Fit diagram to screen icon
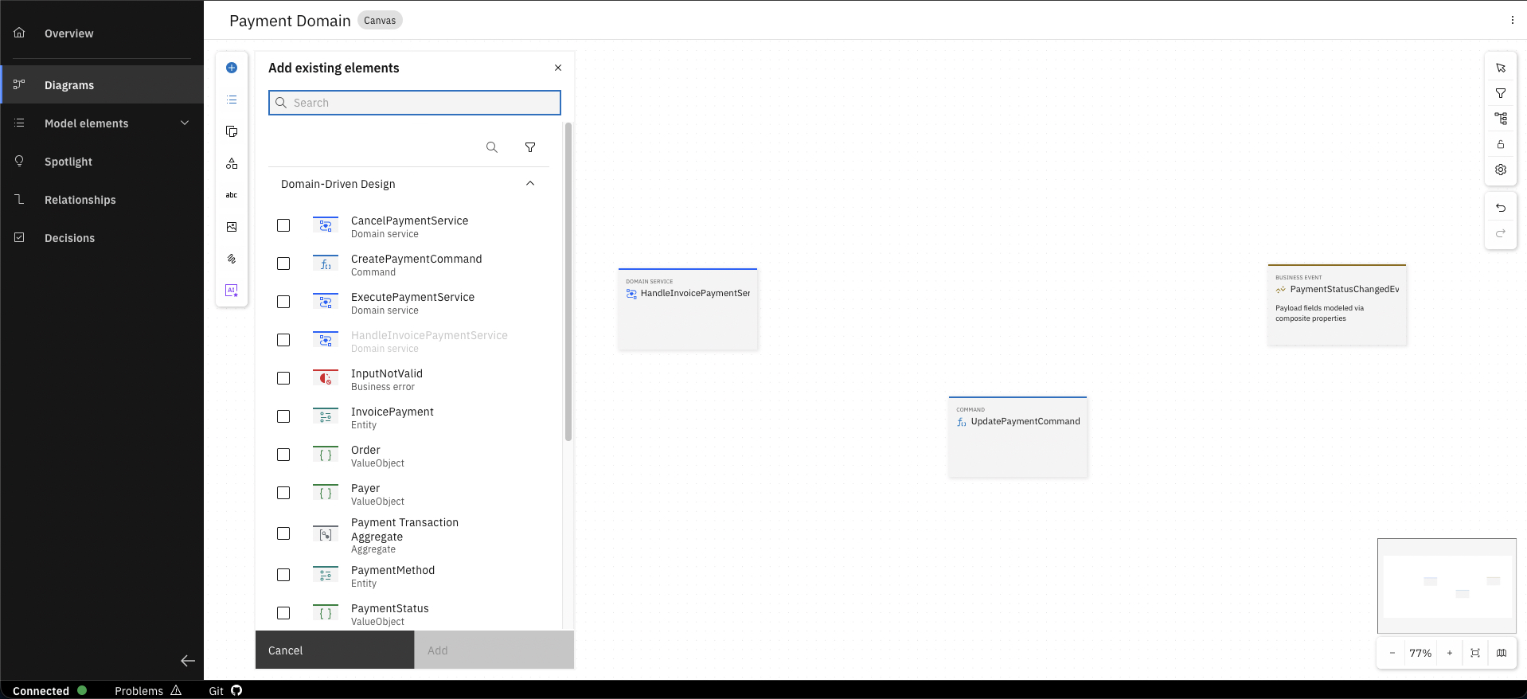 point(1475,653)
